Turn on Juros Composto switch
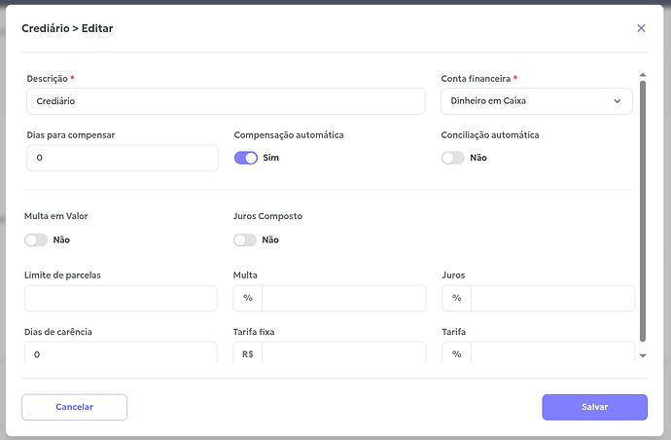671x440 pixels. pyautogui.click(x=245, y=239)
